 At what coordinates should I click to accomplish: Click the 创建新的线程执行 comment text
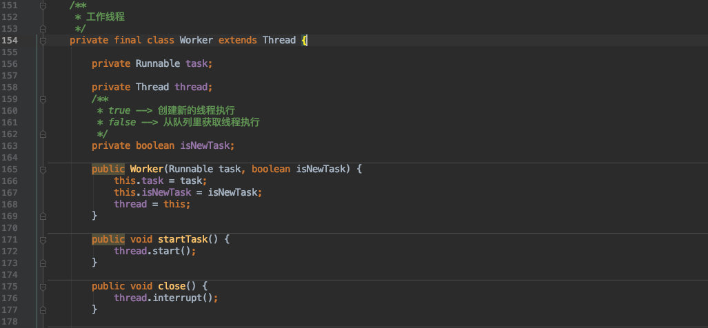196,110
